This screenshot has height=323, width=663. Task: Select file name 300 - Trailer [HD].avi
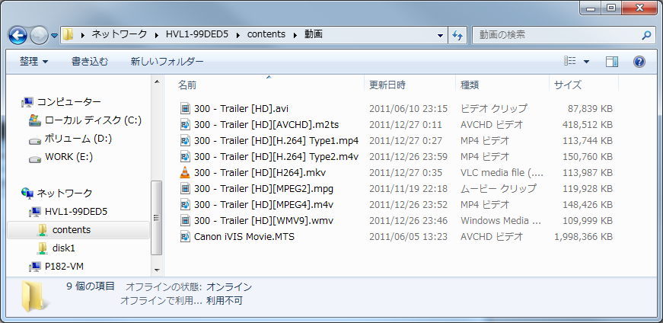[x=241, y=109]
